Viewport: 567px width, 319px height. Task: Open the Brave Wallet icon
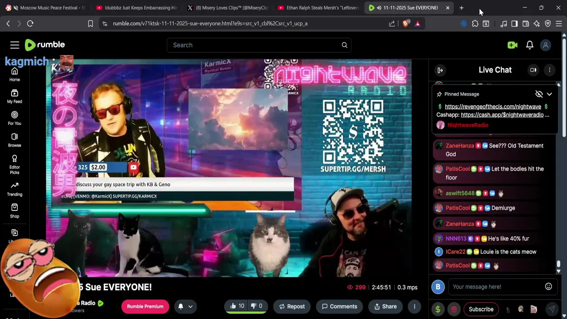point(525,23)
